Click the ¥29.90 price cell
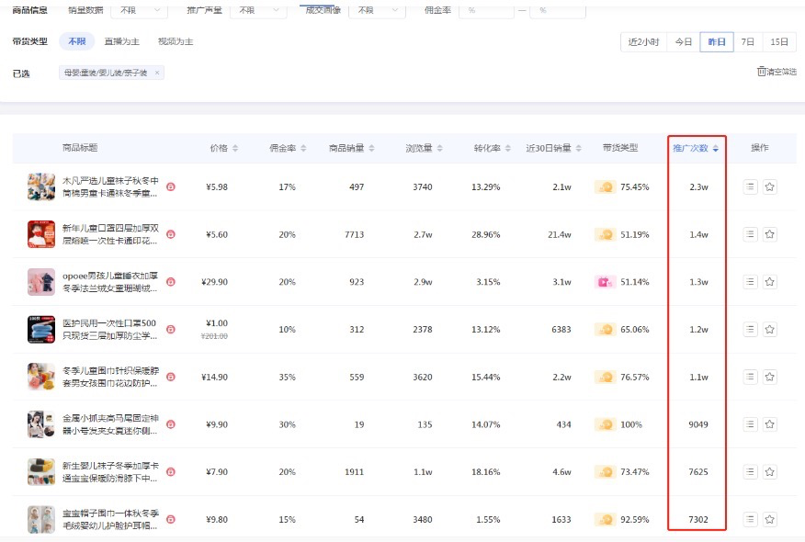Viewport: 805px width, 542px height. click(215, 282)
